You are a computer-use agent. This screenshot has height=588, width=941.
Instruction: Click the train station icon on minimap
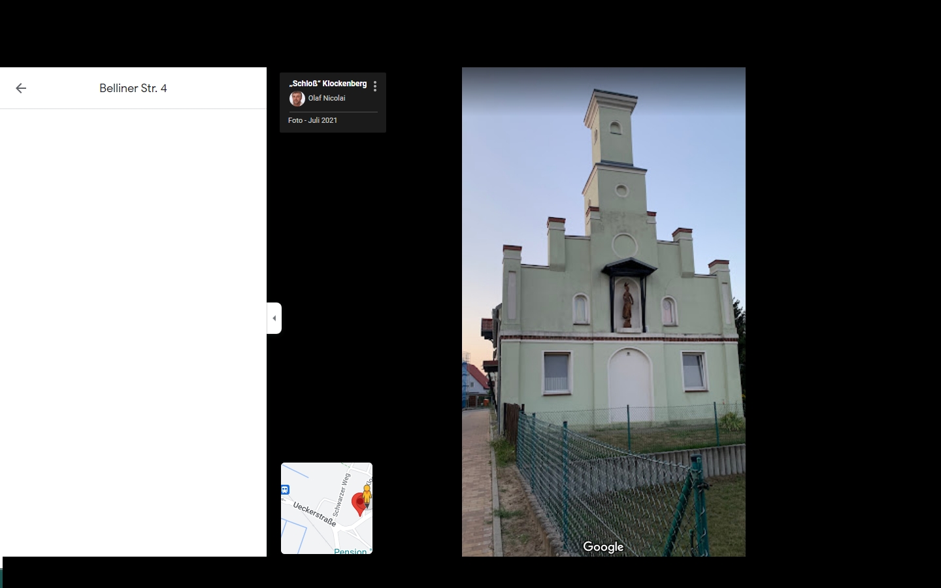285,489
